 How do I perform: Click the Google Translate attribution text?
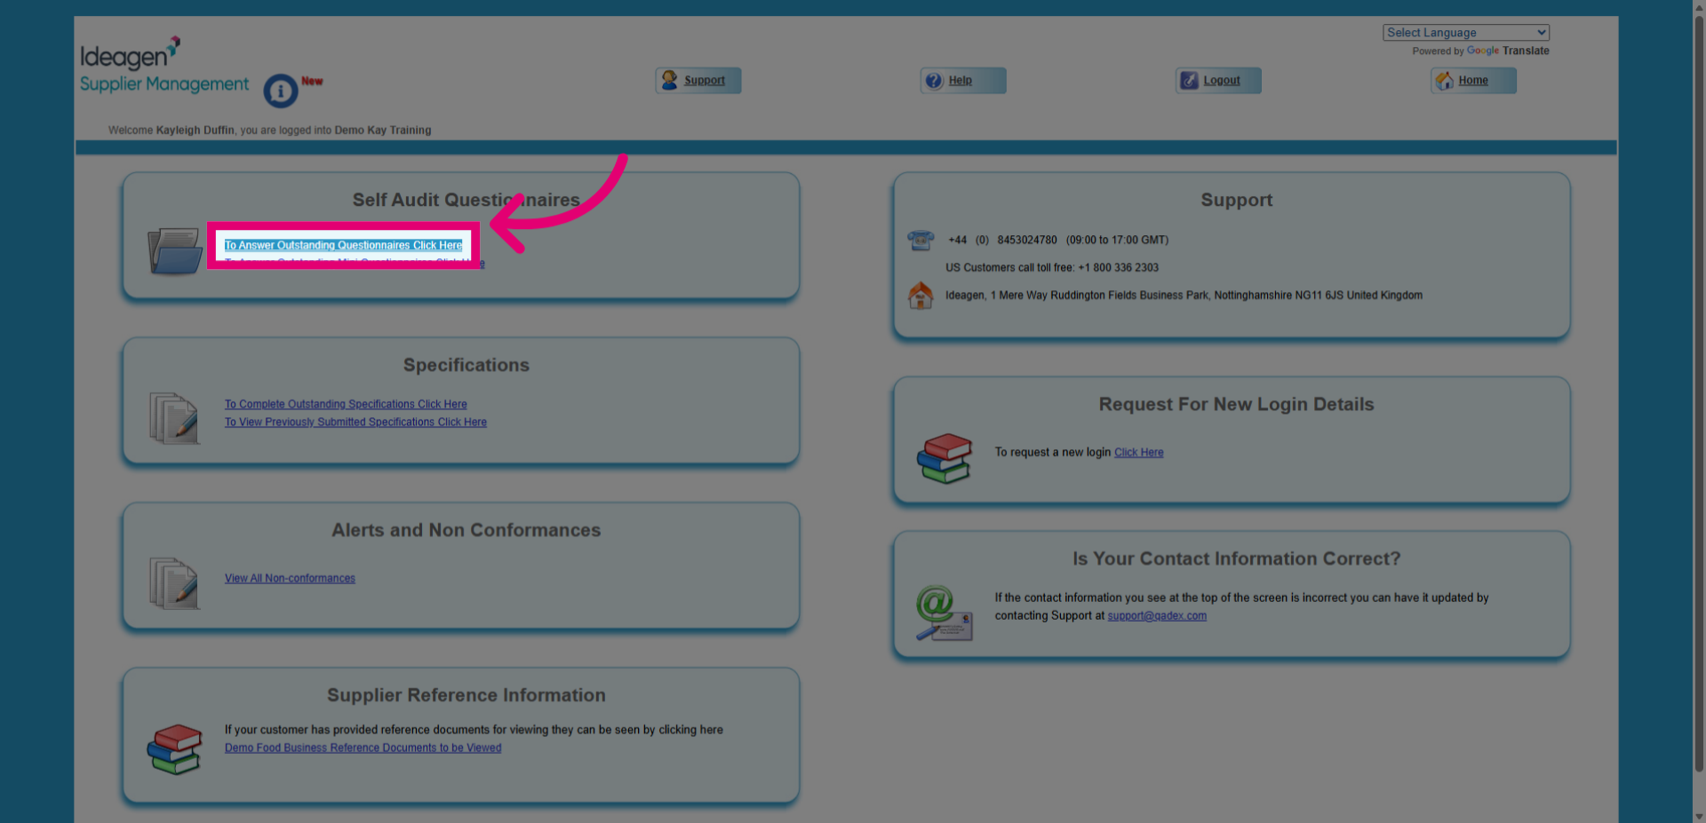point(1480,51)
